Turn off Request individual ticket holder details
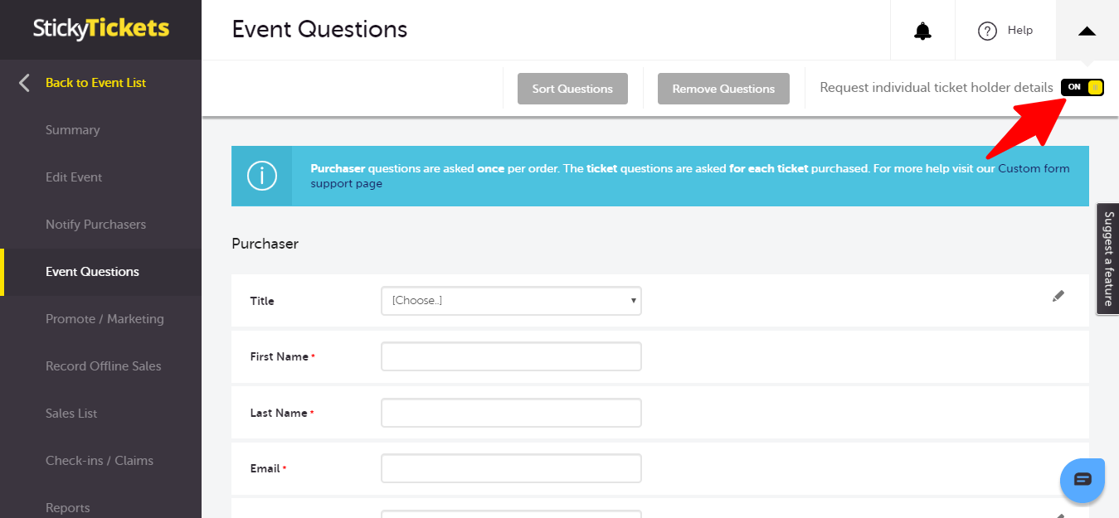The width and height of the screenshot is (1119, 518). point(1082,87)
